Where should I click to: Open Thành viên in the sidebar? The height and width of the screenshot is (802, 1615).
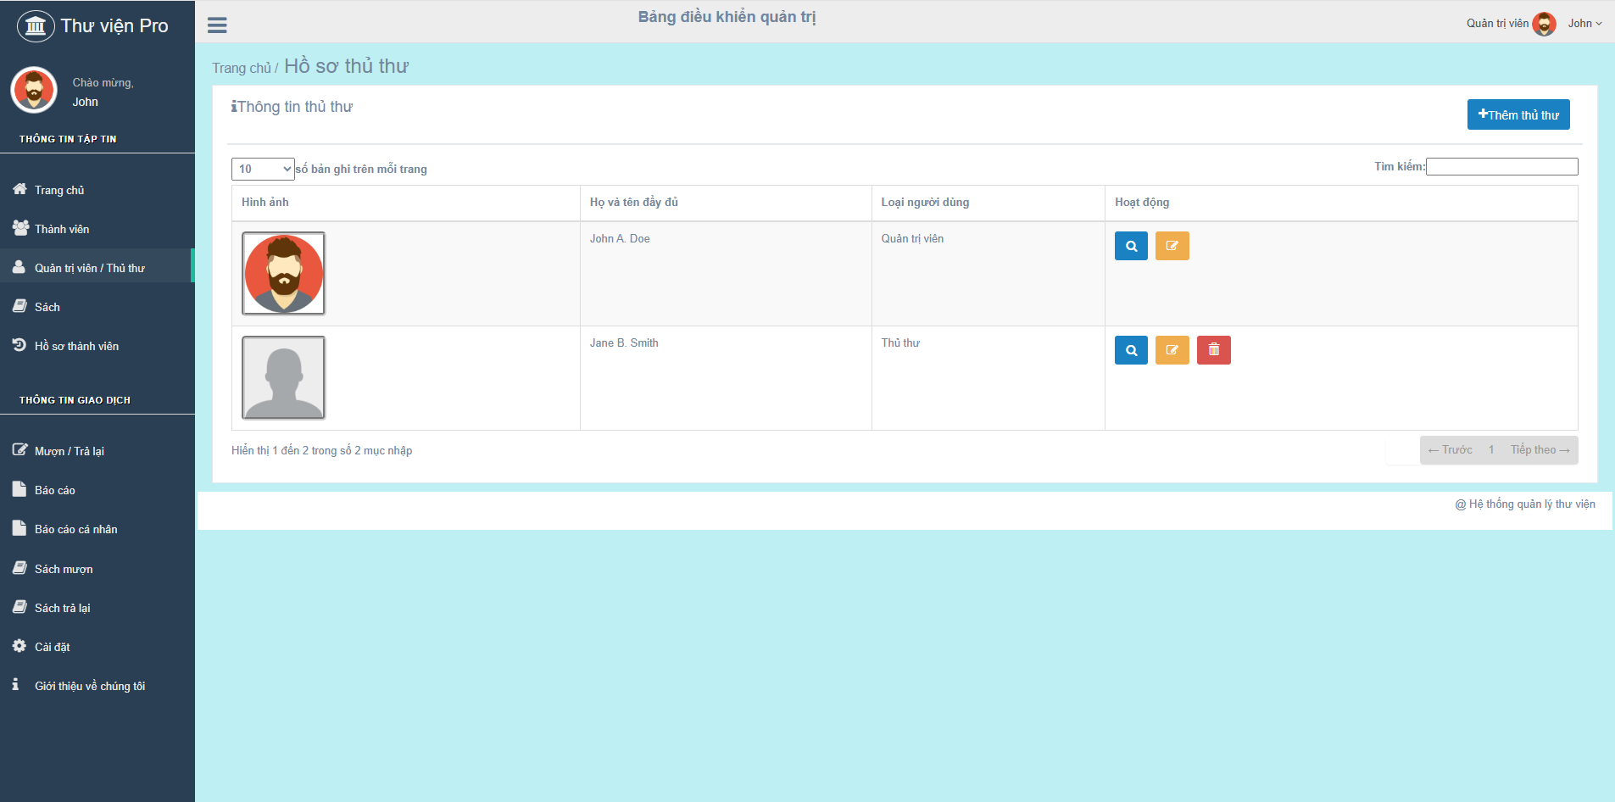coord(62,229)
